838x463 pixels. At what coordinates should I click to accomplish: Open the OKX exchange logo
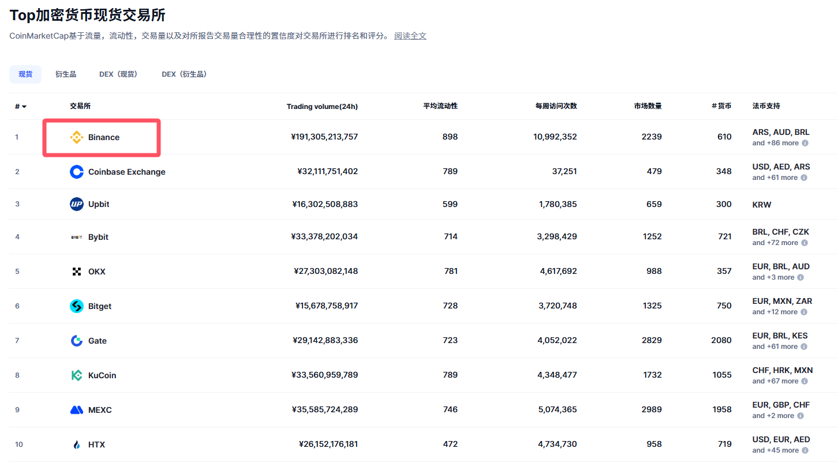click(76, 271)
